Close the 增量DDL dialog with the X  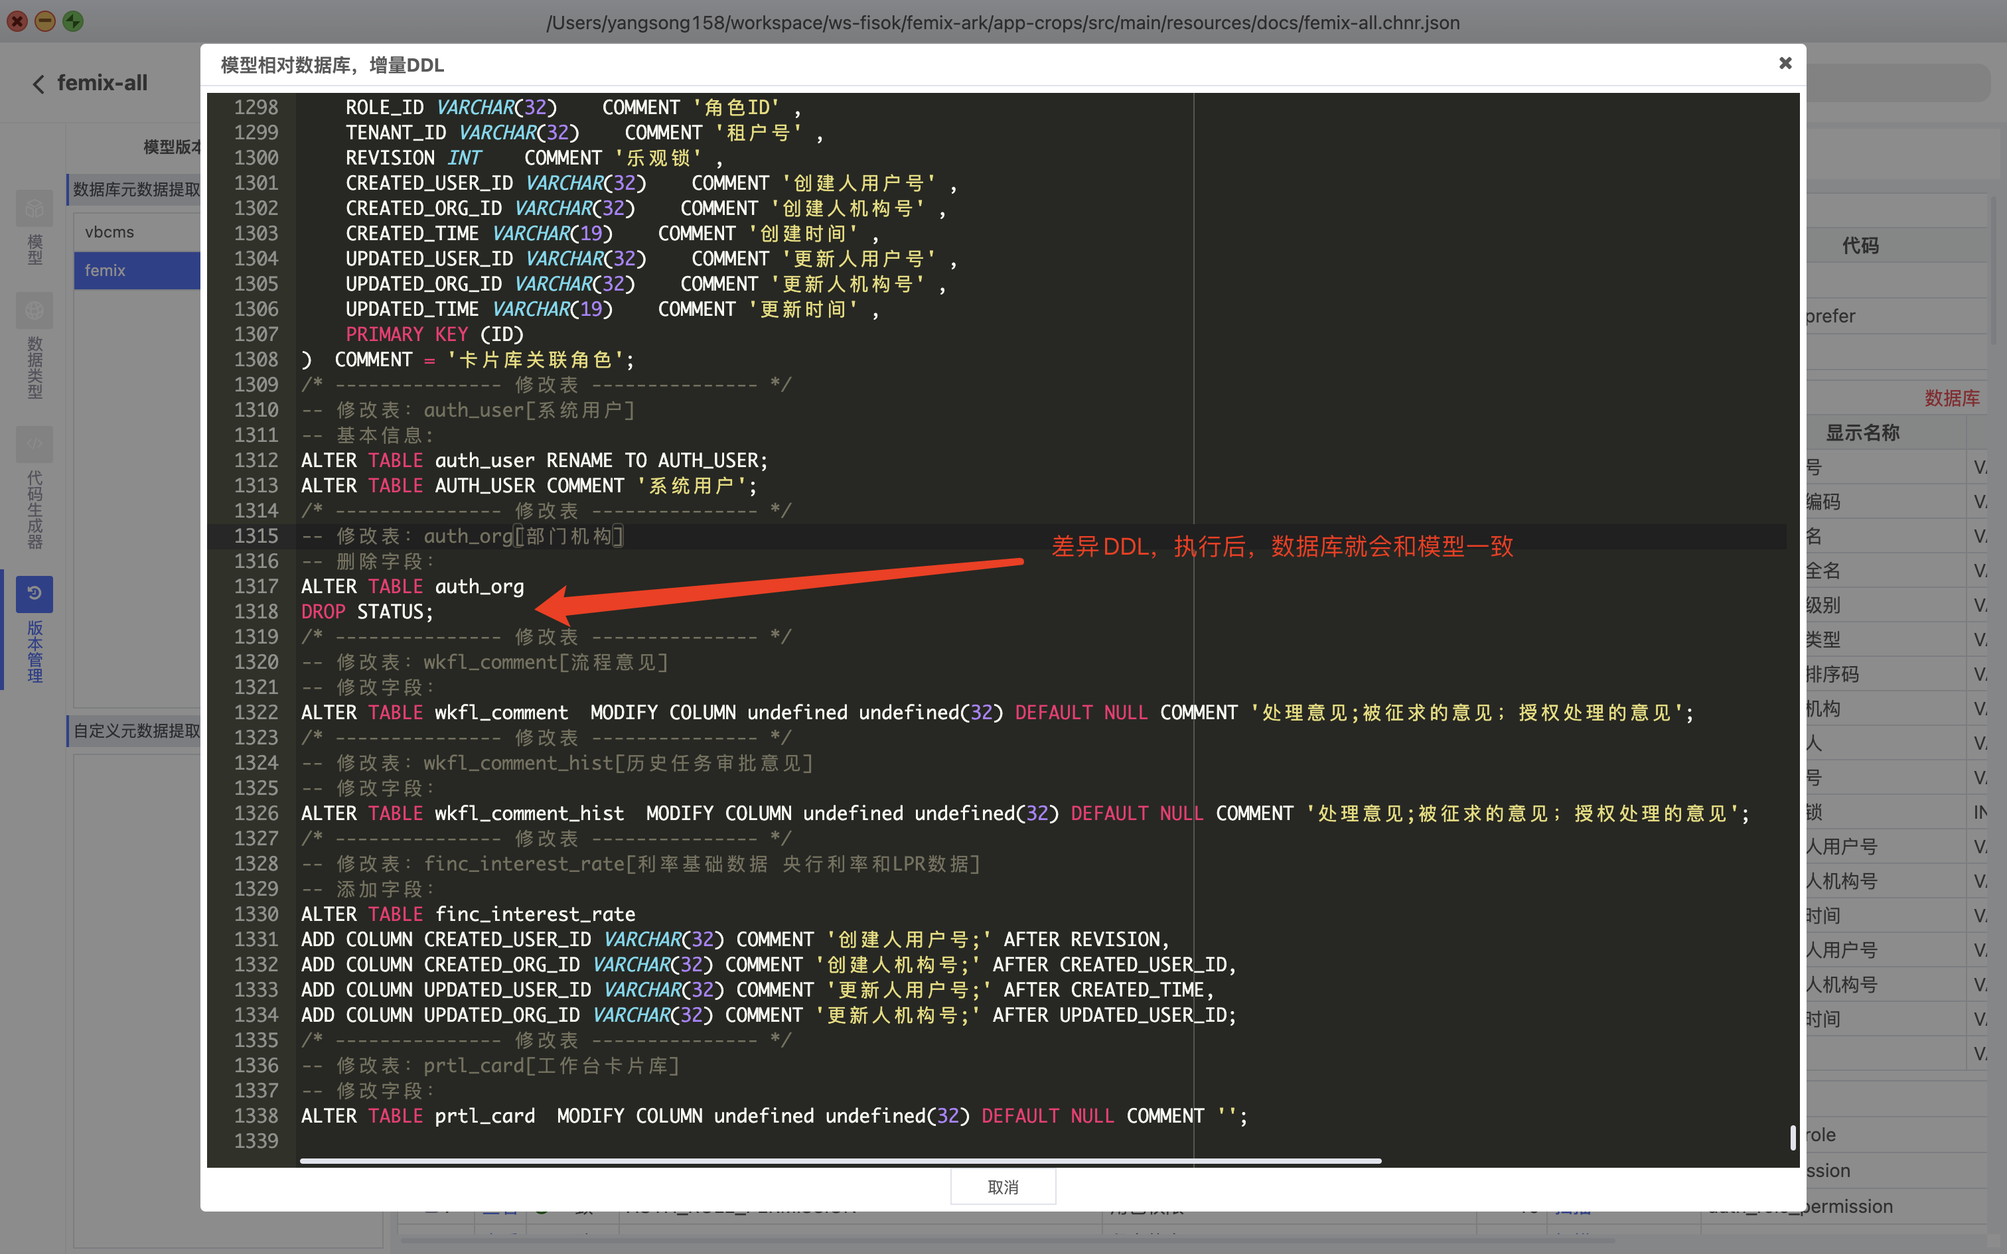click(1785, 63)
